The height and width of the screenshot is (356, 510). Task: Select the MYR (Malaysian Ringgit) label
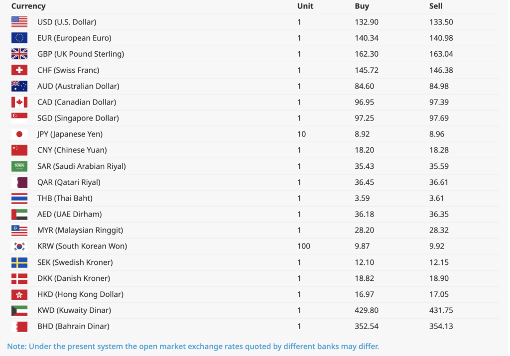pos(80,230)
